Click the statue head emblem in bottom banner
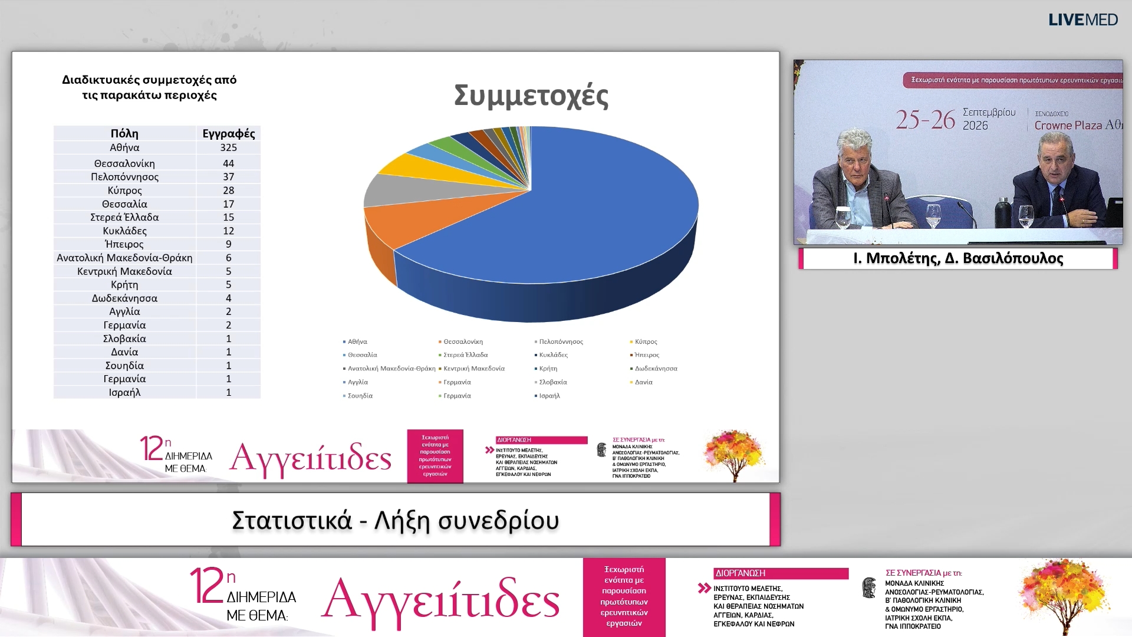This screenshot has width=1132, height=637. (869, 587)
